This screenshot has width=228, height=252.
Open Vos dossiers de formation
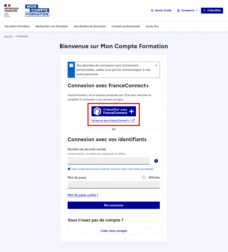pos(90,26)
